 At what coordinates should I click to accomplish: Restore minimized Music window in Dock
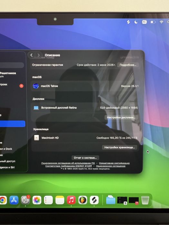point(134,201)
